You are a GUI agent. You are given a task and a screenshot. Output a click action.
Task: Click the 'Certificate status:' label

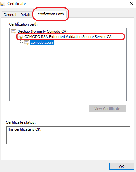coord(21,122)
